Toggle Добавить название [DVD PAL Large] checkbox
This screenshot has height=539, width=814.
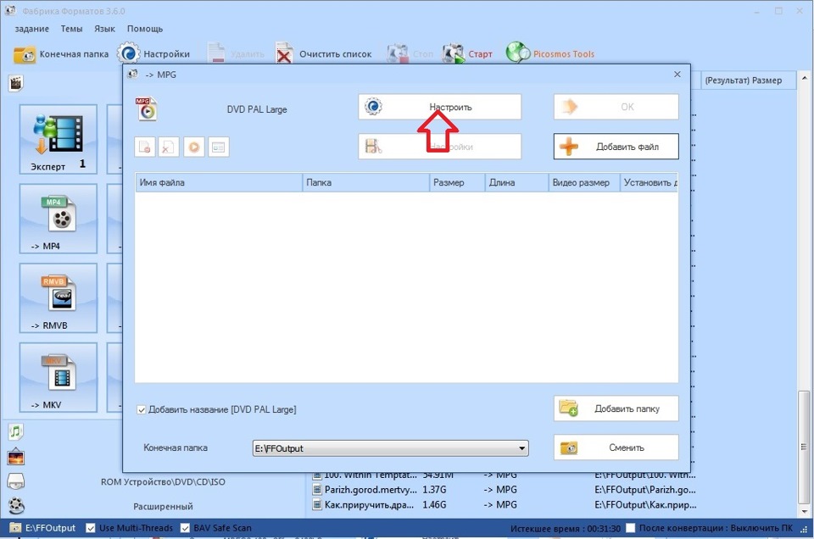click(142, 410)
